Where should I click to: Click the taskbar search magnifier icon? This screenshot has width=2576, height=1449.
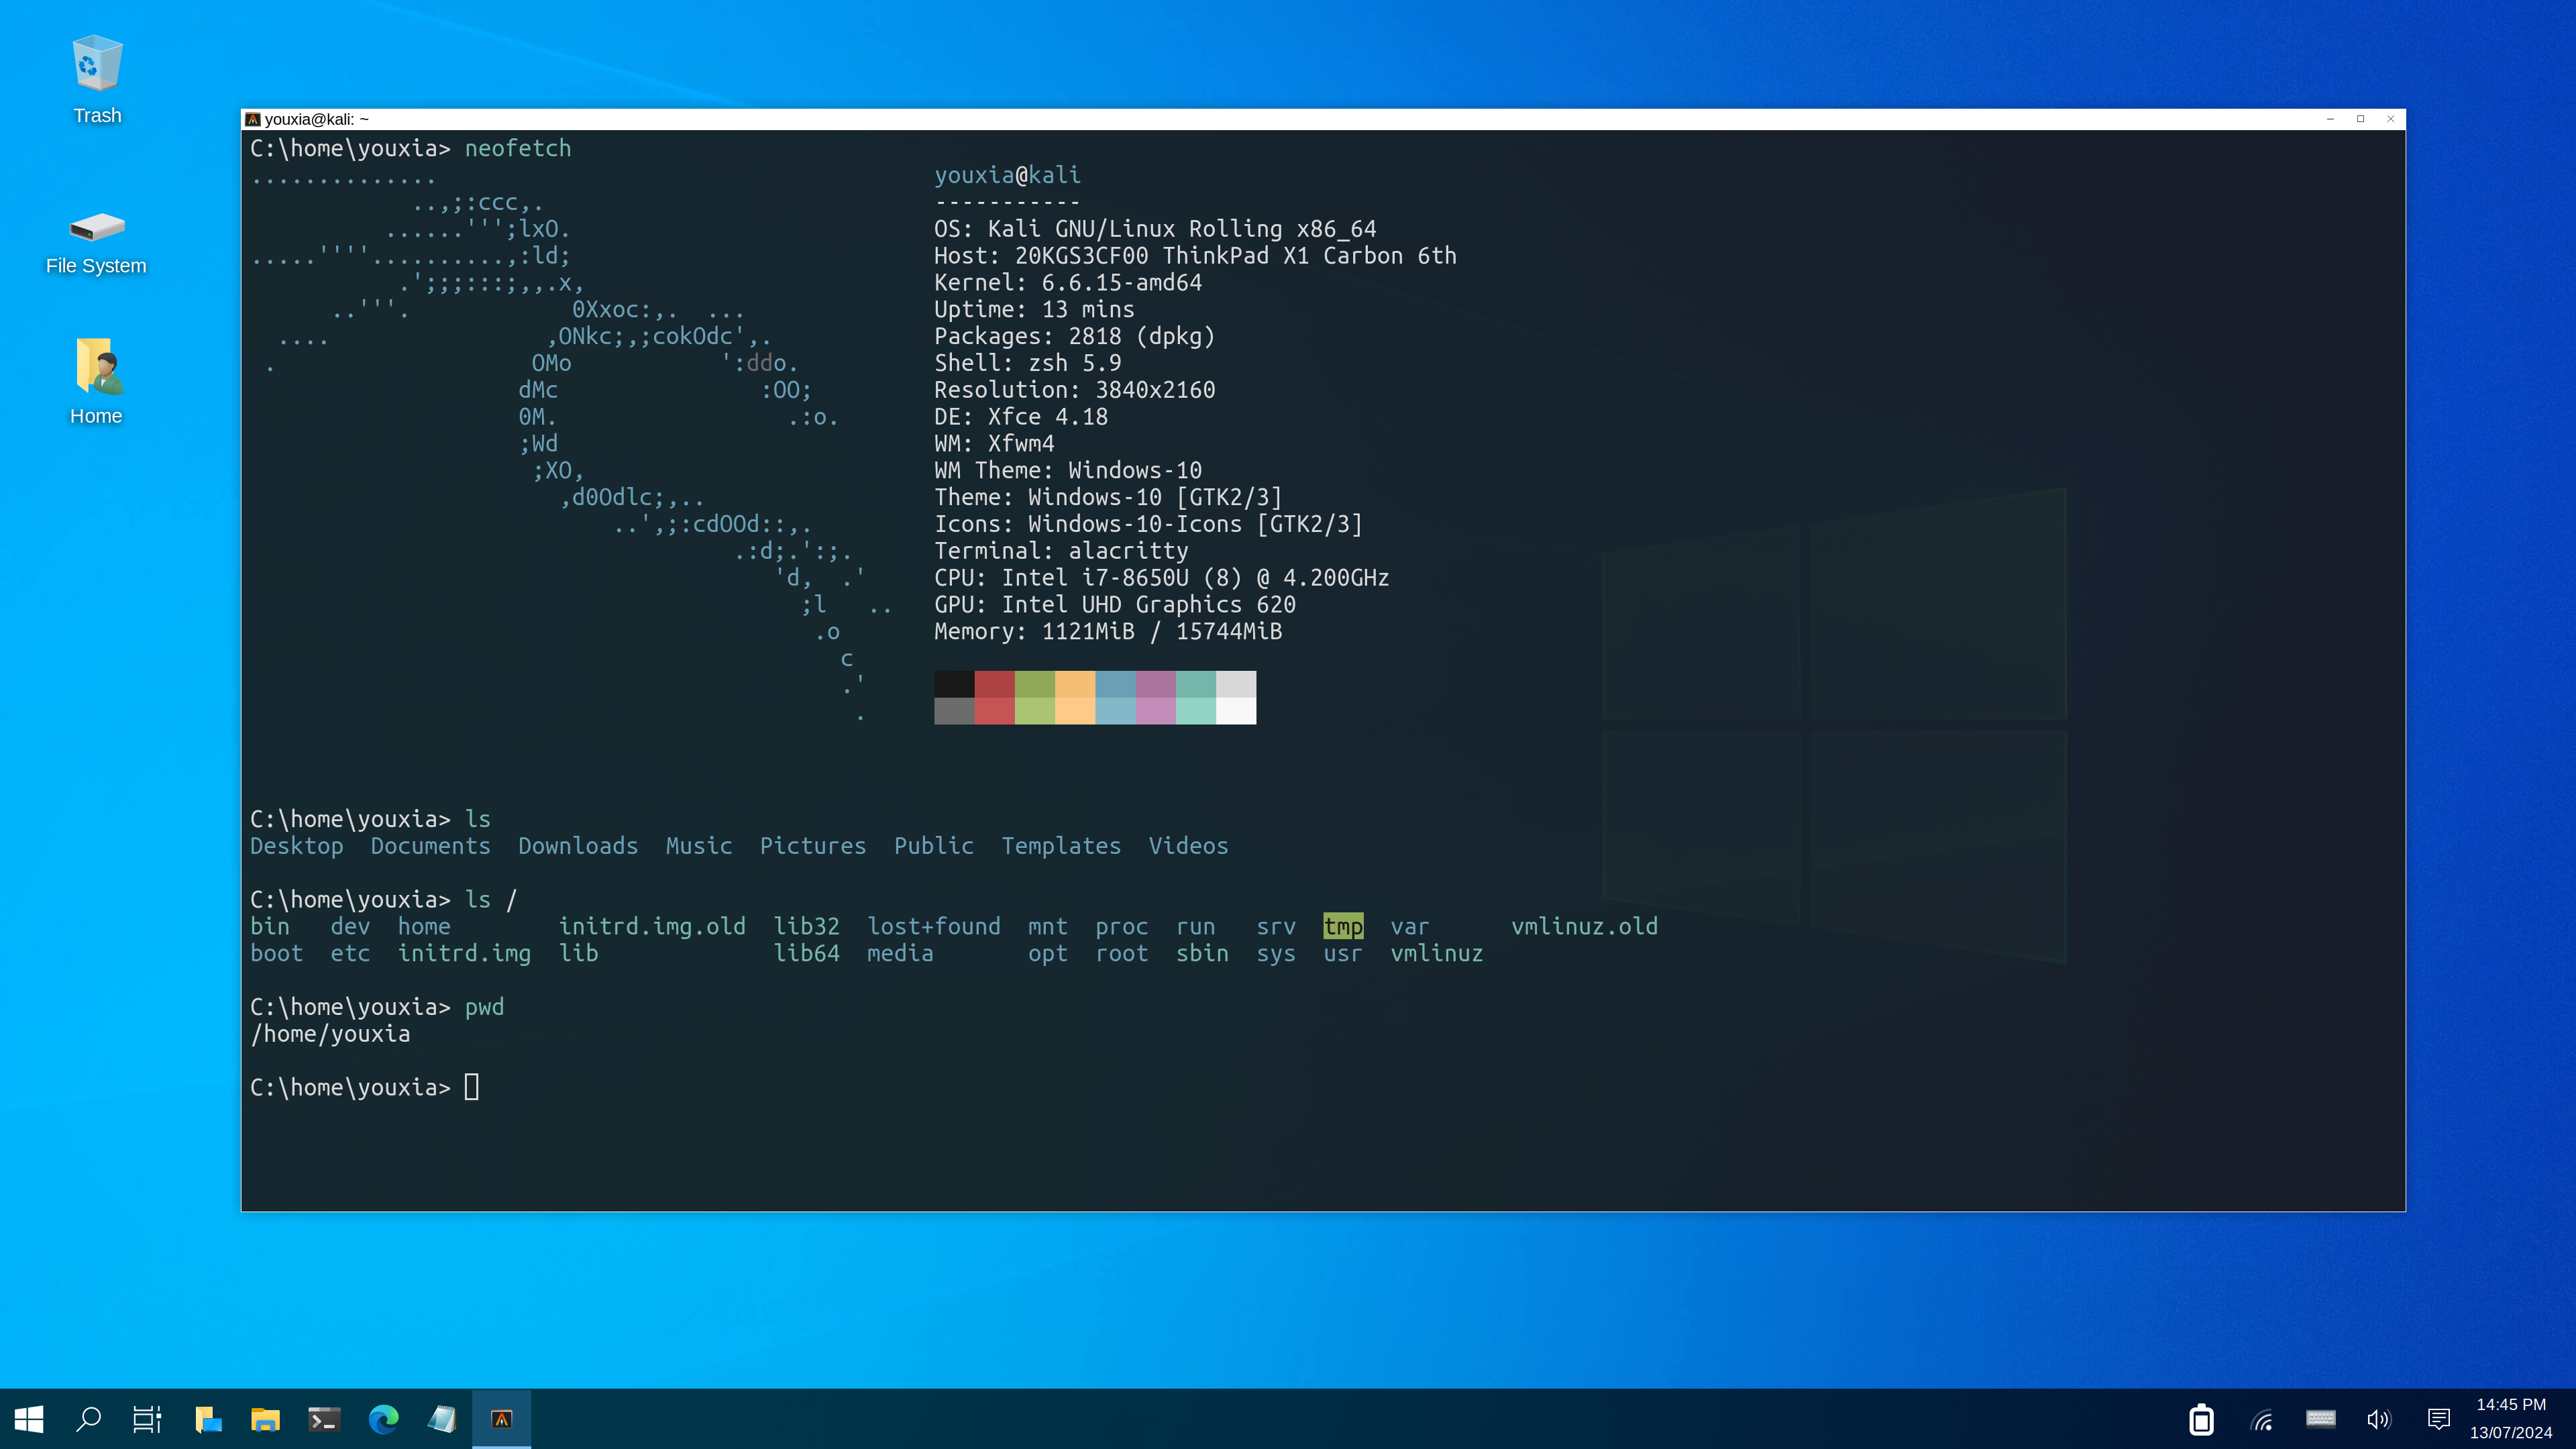[89, 1418]
